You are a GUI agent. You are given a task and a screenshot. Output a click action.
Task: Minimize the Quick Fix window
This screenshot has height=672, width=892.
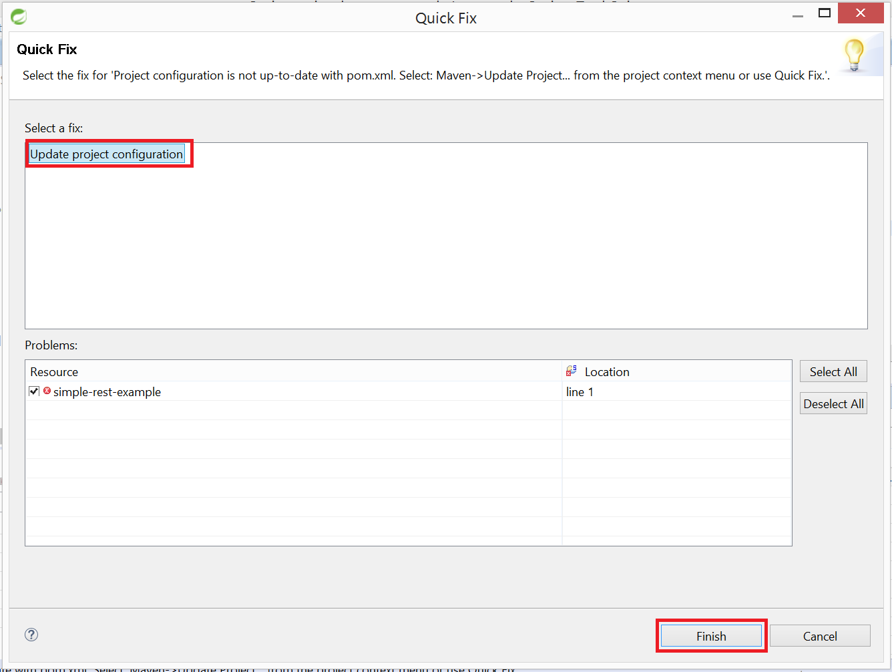point(798,15)
